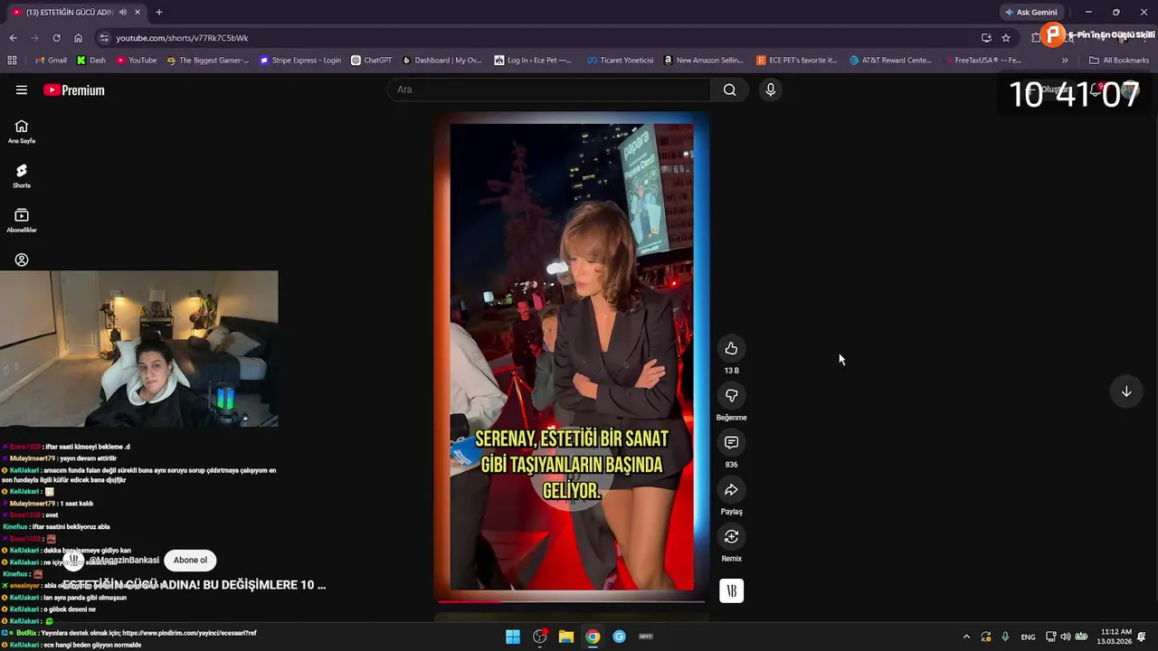Open the YouTube hamburger guide menu

22,90
